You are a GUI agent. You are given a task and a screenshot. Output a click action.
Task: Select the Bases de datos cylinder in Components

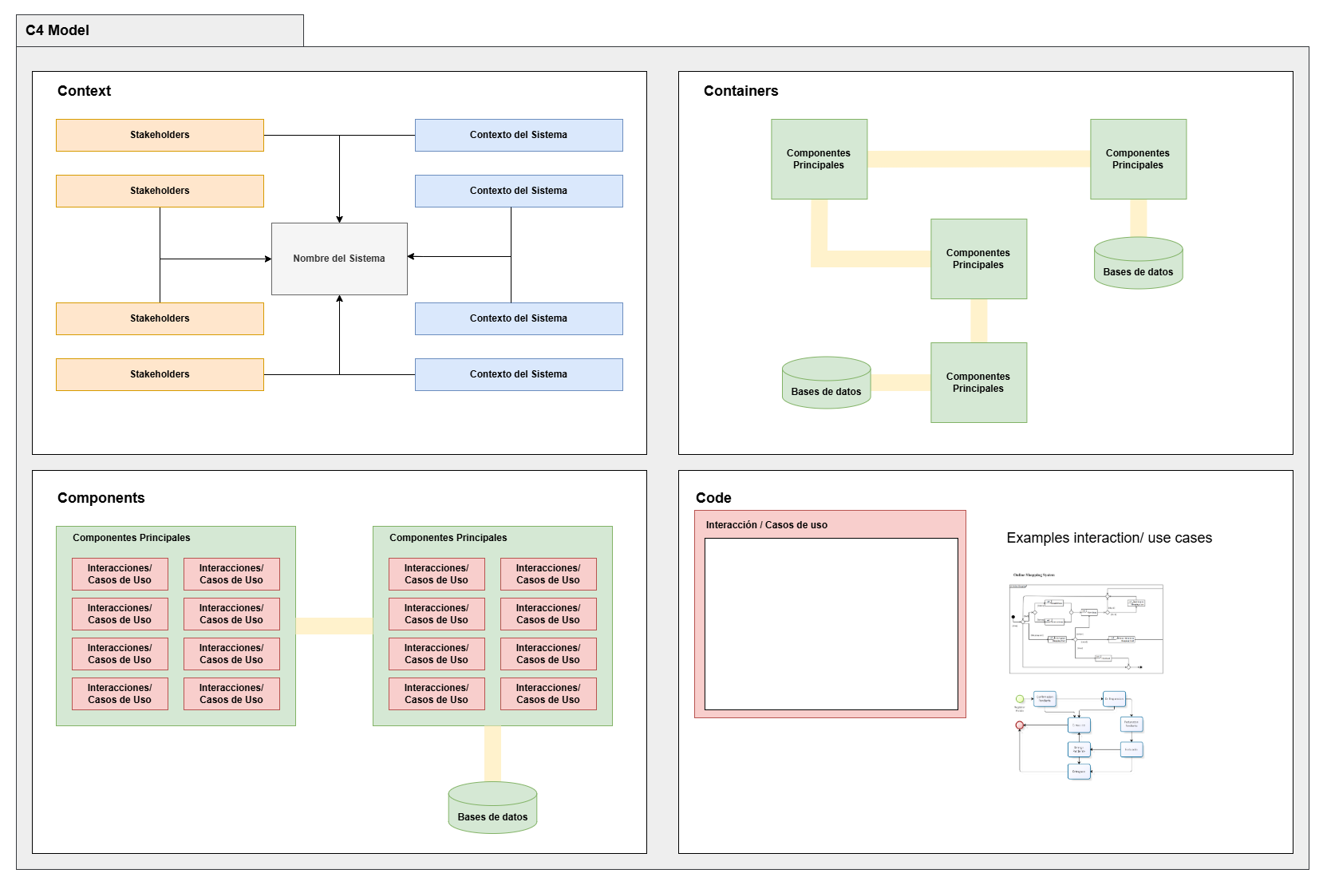tap(492, 808)
